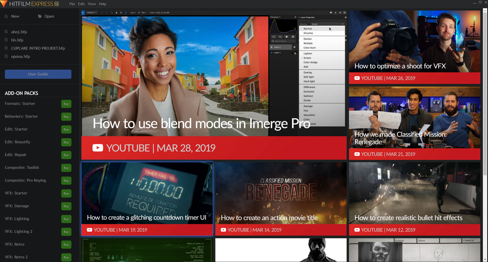Click the YouTube icon on the Renegade making-of banner

[x=357, y=154]
